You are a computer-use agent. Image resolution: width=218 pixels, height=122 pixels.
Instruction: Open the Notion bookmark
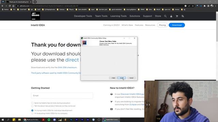(x=5, y=9)
